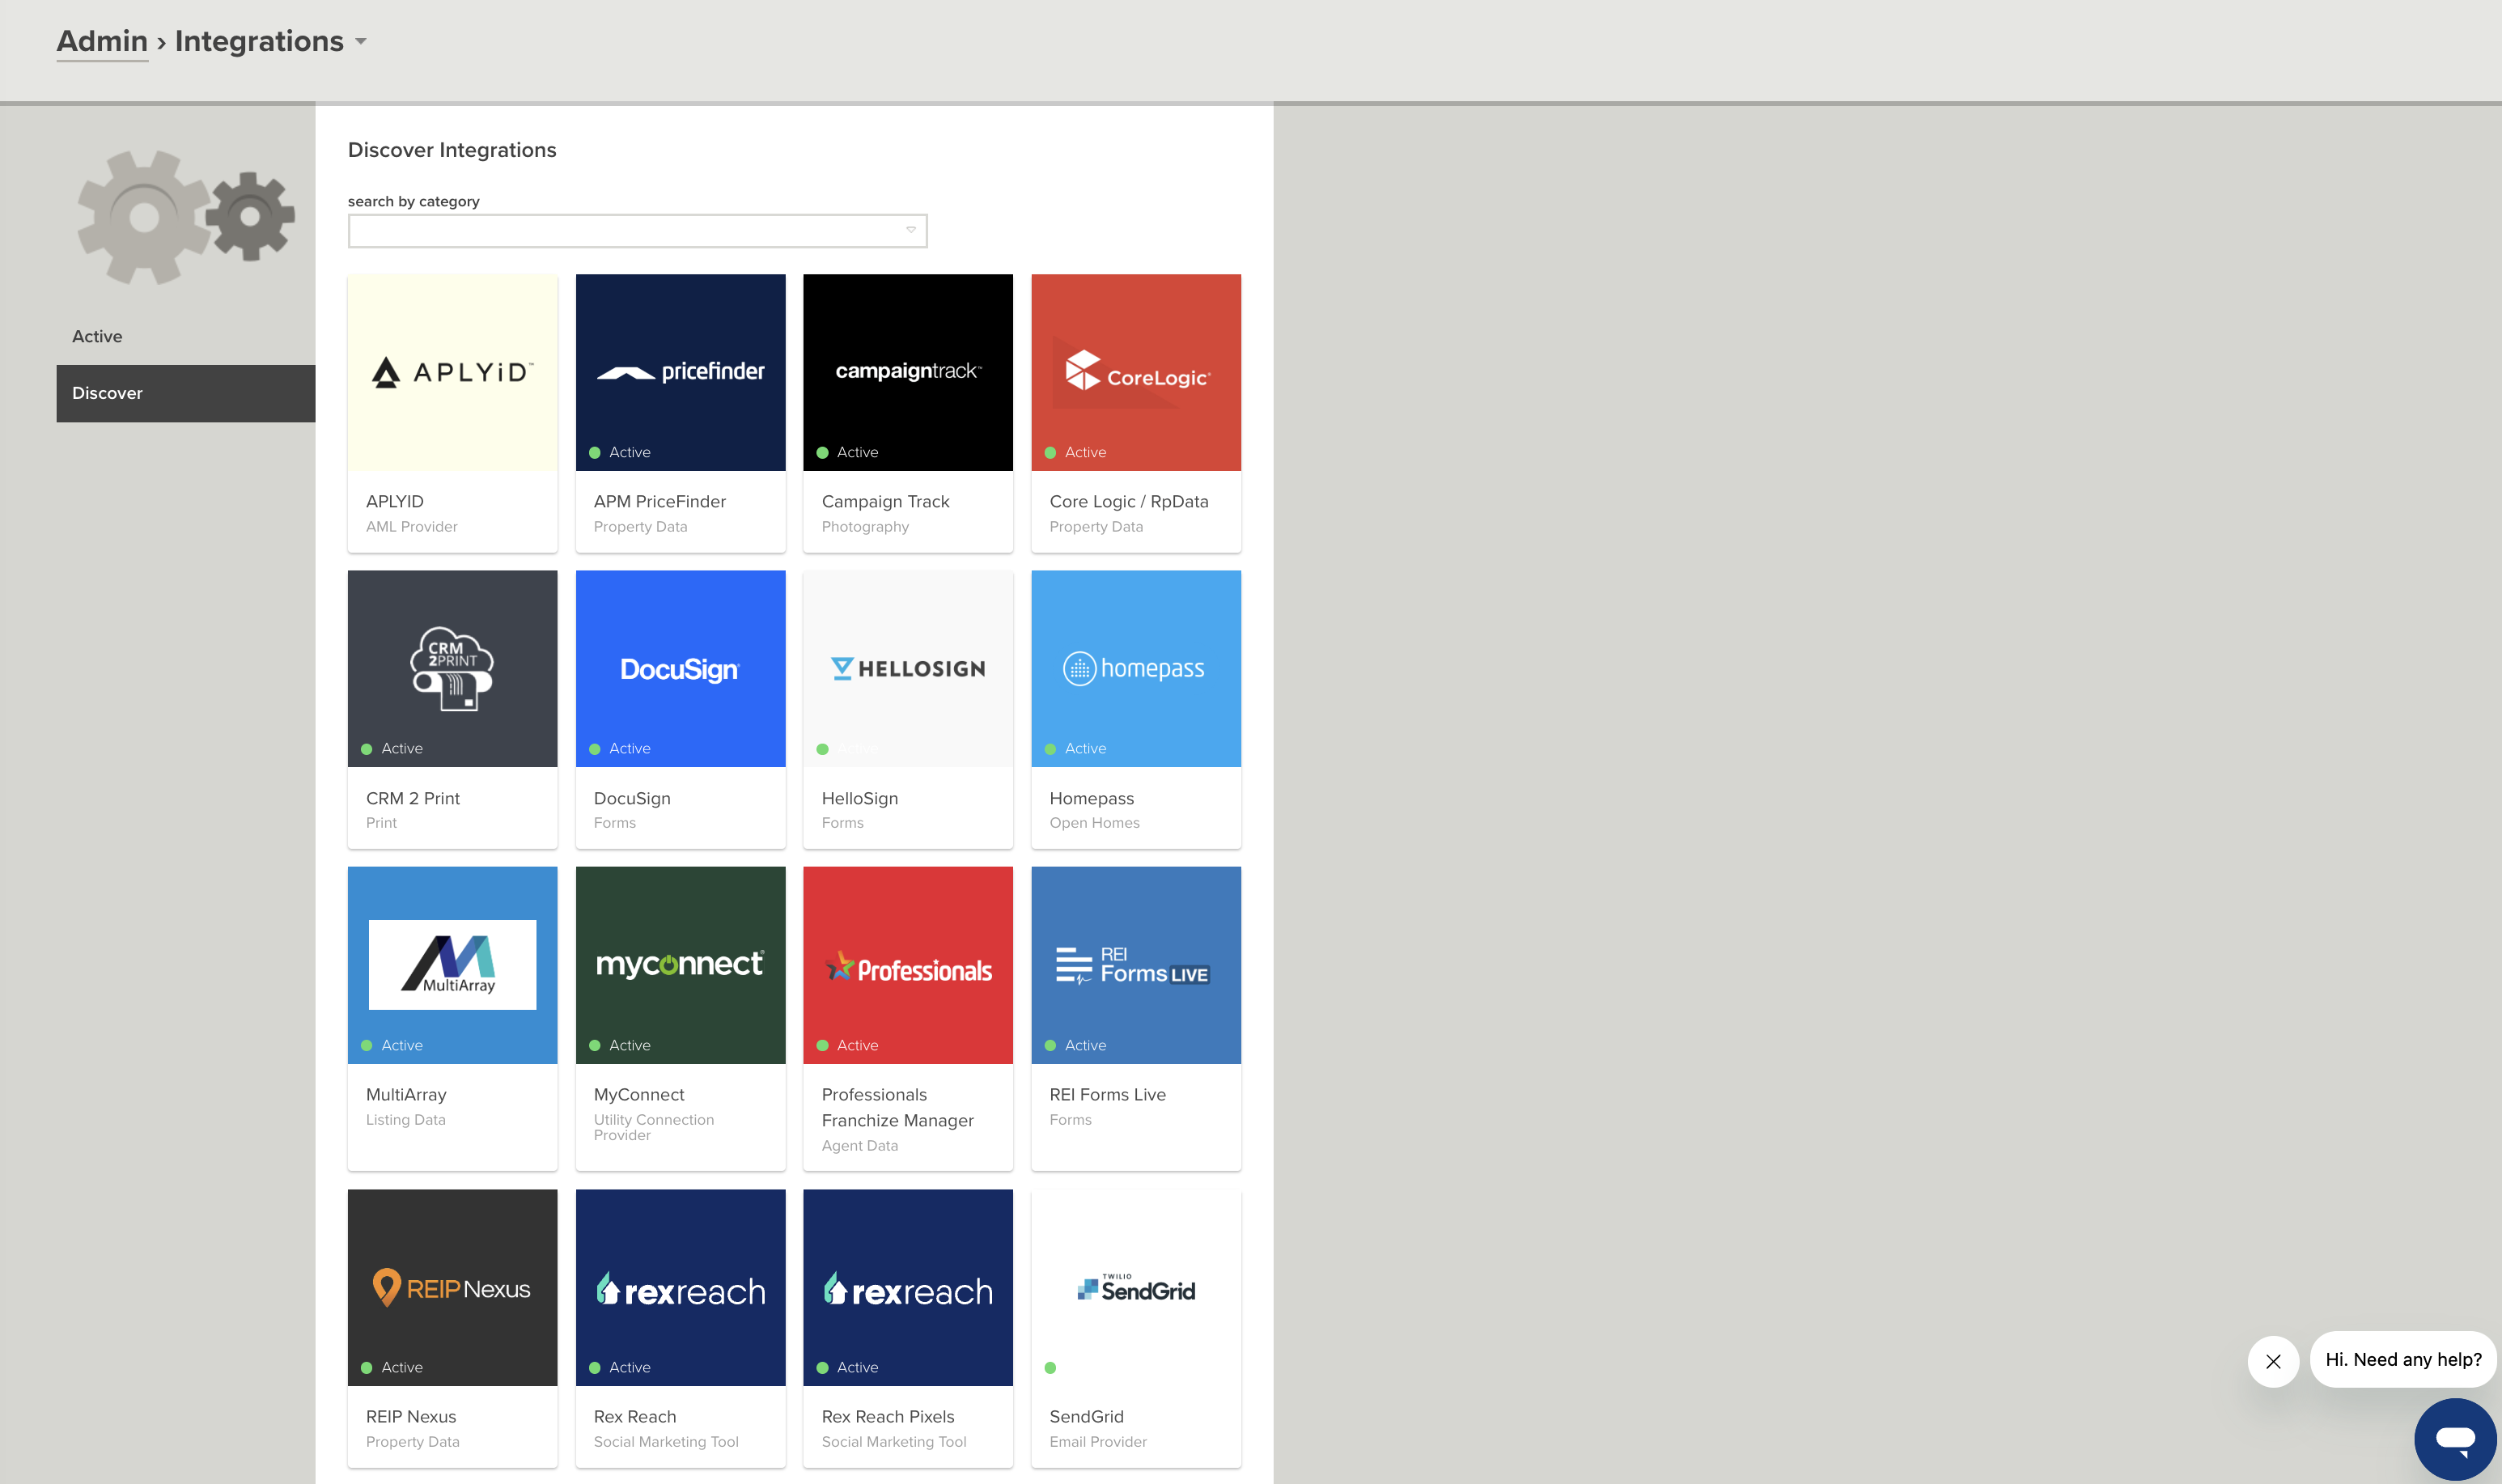Open the SendGrid logo tile
Viewport: 2502px width, 1484px height.
point(1136,1287)
